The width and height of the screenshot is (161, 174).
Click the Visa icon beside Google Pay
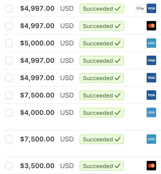(x=151, y=8)
